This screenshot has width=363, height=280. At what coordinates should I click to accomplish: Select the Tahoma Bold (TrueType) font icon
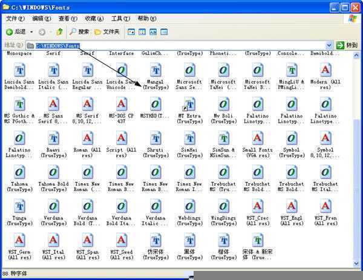coord(53,172)
